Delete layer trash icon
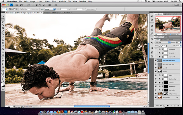Viewport: 183px width, 115px height. pos(178,106)
